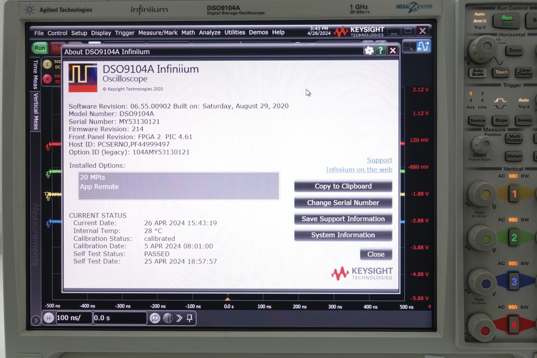Open System Information
537x358 pixels.
[x=343, y=235]
